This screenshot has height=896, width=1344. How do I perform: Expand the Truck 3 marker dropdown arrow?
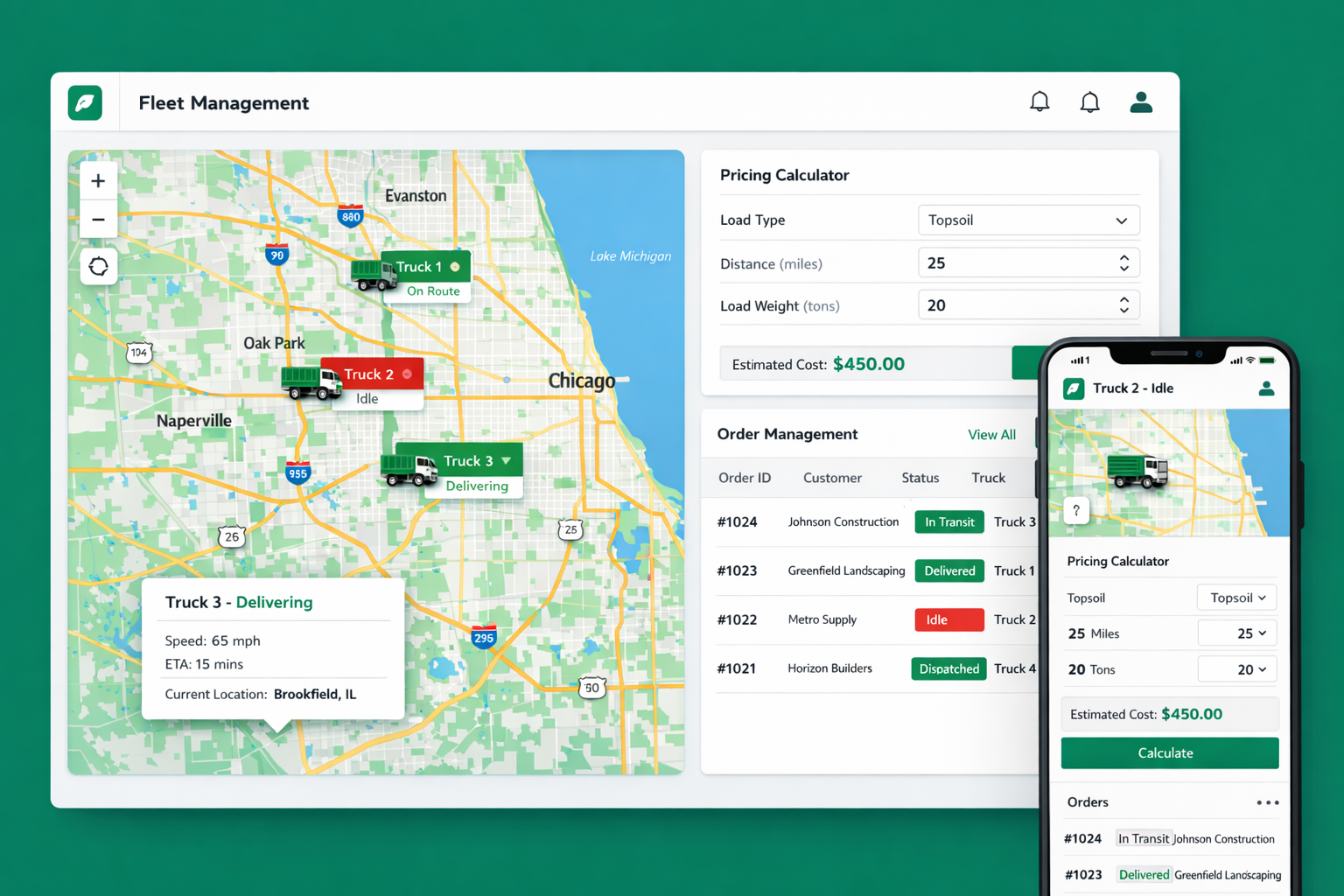(x=507, y=460)
